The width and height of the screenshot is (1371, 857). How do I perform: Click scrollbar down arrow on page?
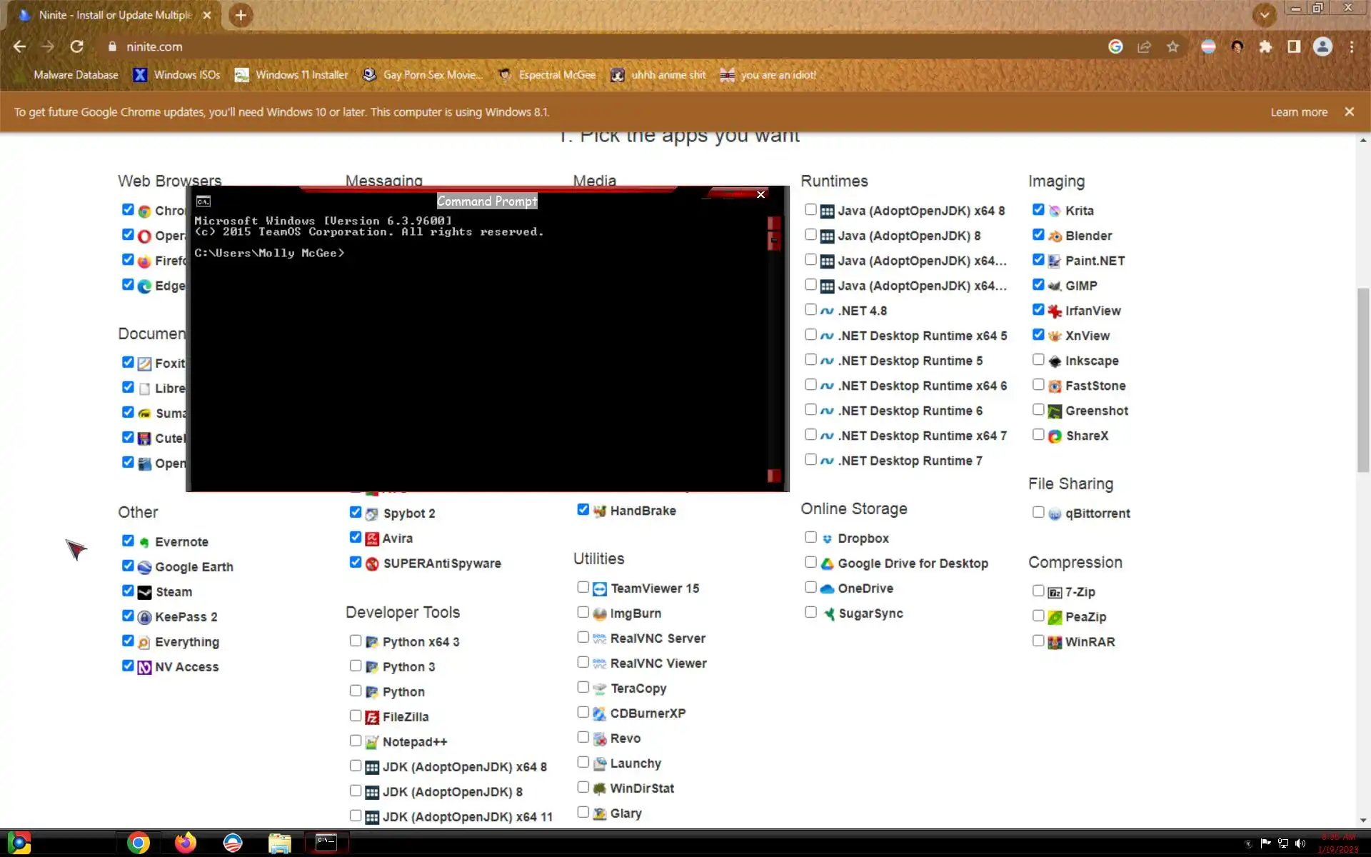click(x=1363, y=821)
